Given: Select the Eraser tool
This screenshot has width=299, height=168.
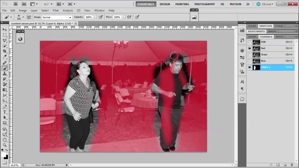Looking at the screenshot, I should point(5,84).
